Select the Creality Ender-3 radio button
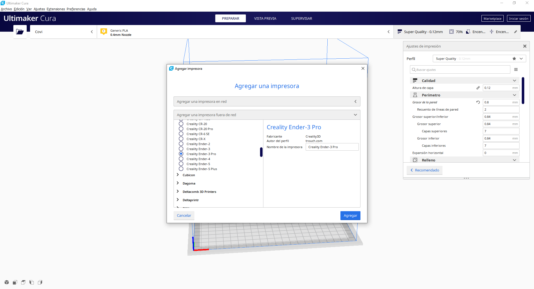The image size is (534, 289). pyautogui.click(x=181, y=149)
